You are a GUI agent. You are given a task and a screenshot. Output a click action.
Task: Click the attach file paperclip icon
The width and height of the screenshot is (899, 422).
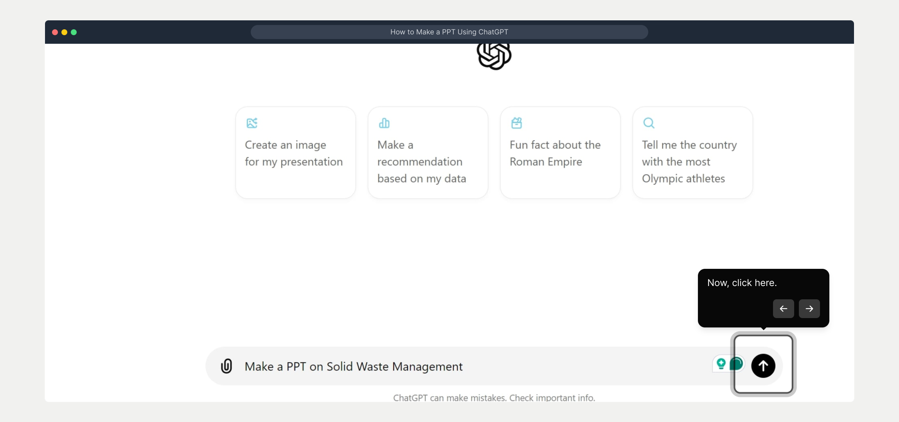[226, 366]
